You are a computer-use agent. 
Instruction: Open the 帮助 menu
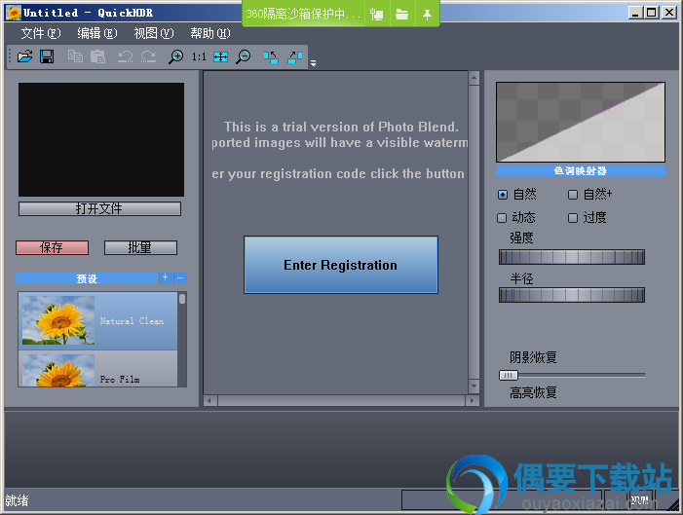click(x=209, y=33)
